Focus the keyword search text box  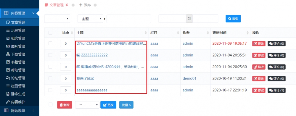(129, 19)
